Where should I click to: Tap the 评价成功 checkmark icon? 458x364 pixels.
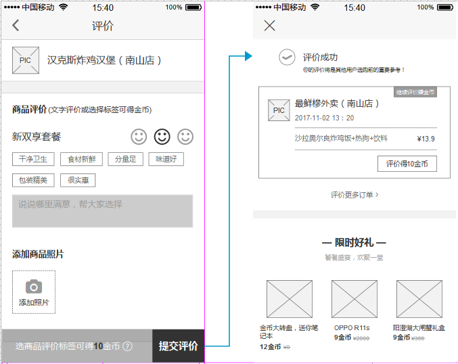(287, 58)
